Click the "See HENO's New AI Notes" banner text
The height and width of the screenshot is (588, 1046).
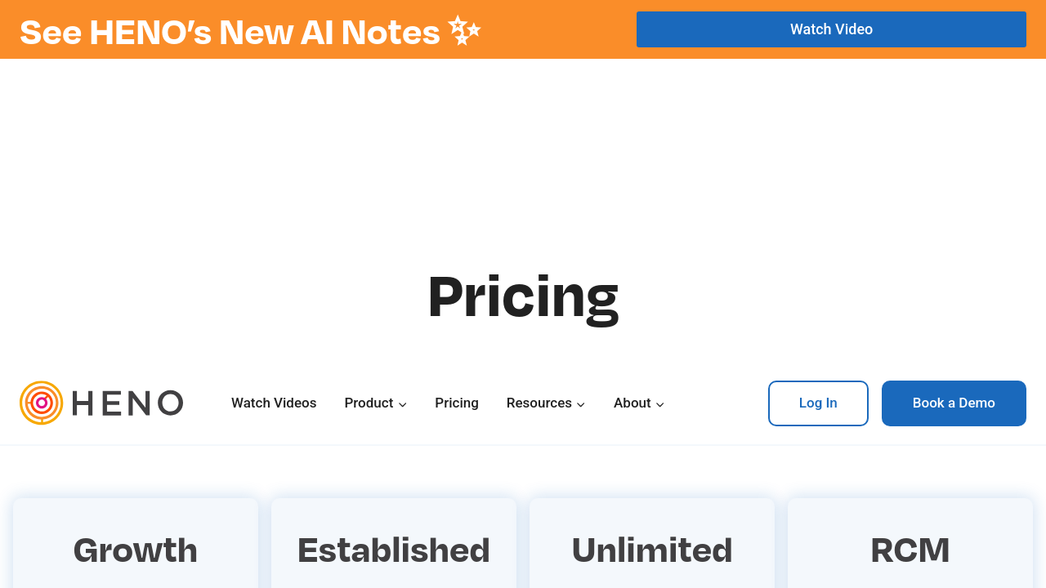coord(230,32)
